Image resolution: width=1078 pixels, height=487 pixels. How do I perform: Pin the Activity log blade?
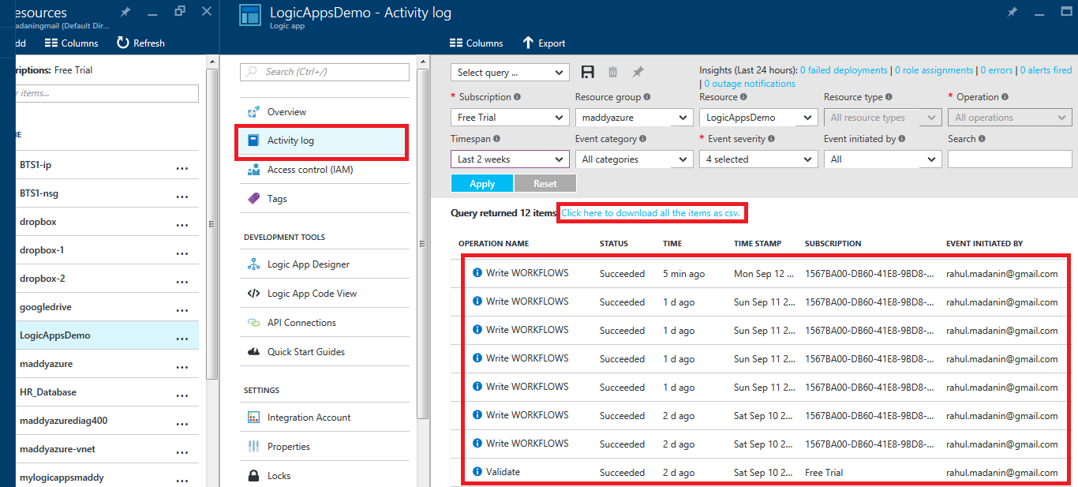click(1012, 12)
